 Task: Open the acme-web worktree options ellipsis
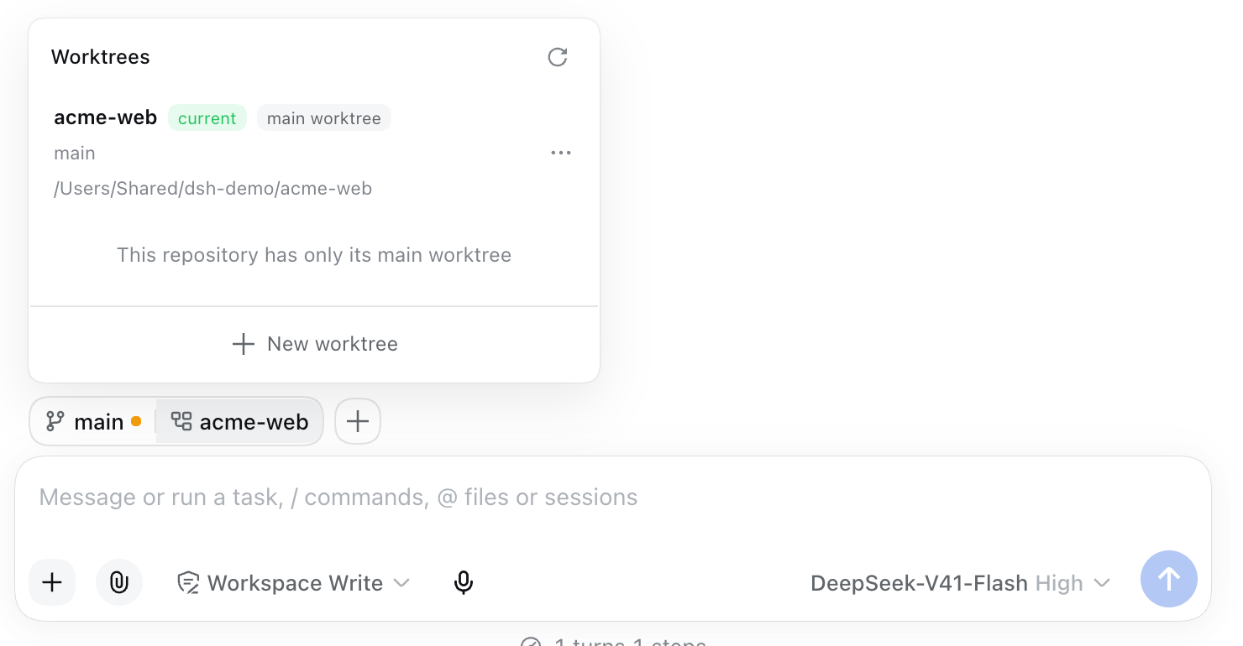(561, 153)
